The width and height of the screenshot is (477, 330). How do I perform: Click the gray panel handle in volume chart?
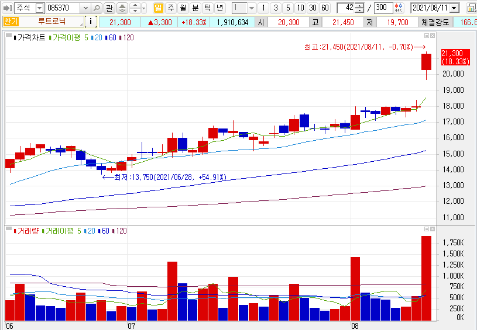click(9, 228)
